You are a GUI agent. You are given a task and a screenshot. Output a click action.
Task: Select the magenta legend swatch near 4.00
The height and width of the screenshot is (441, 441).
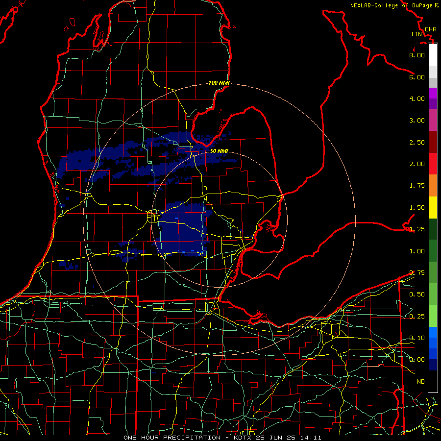pyautogui.click(x=433, y=93)
